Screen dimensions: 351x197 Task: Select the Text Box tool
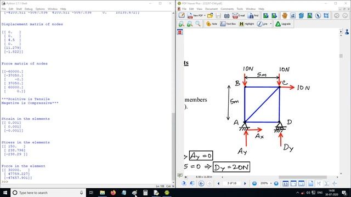228,24
